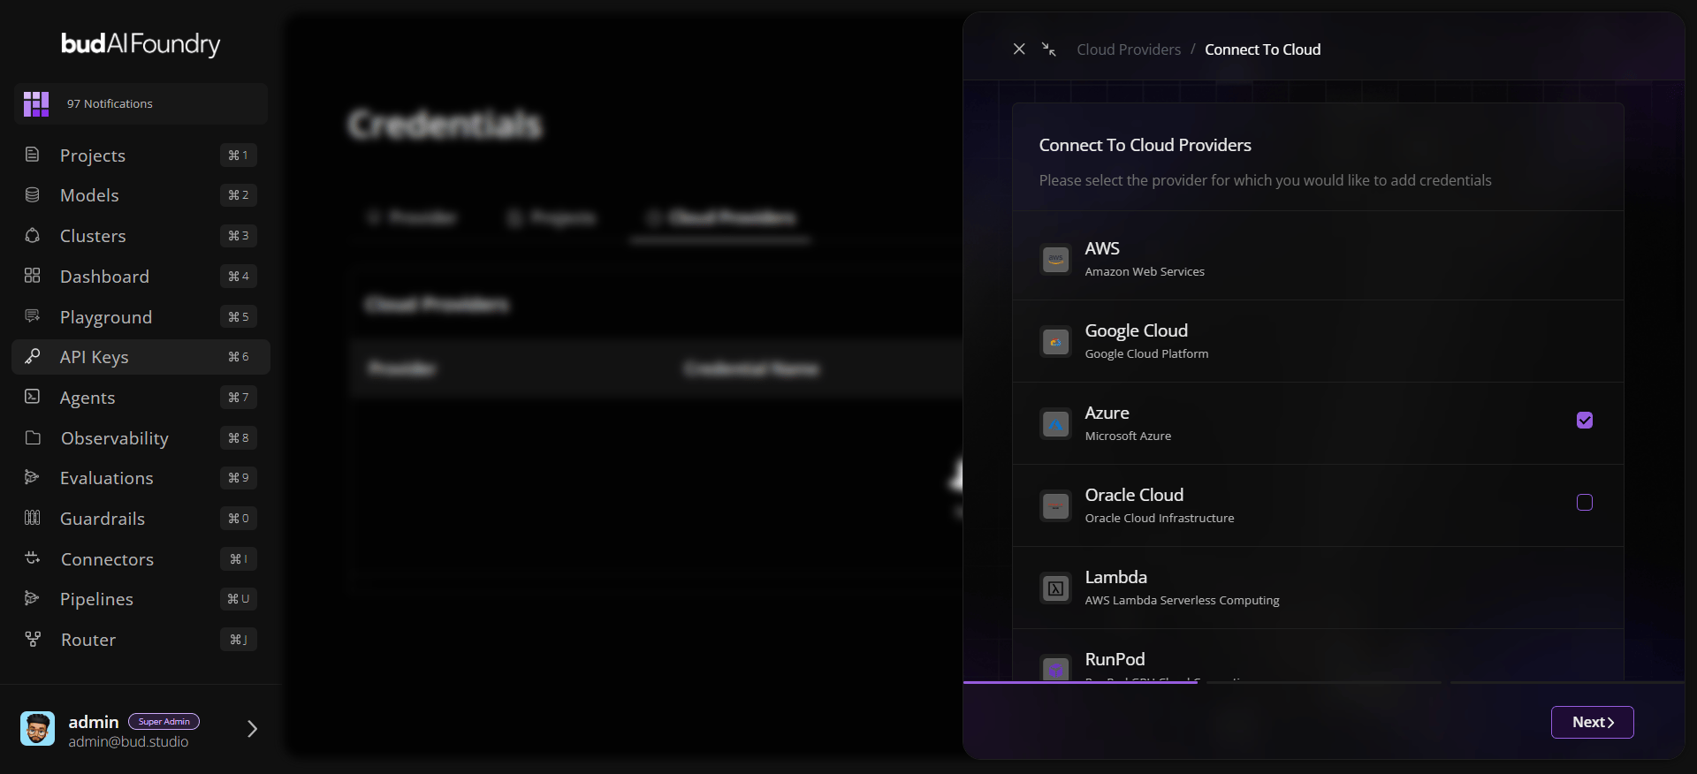Click the Playground chat icon
Image resolution: width=1697 pixels, height=774 pixels.
pos(32,316)
